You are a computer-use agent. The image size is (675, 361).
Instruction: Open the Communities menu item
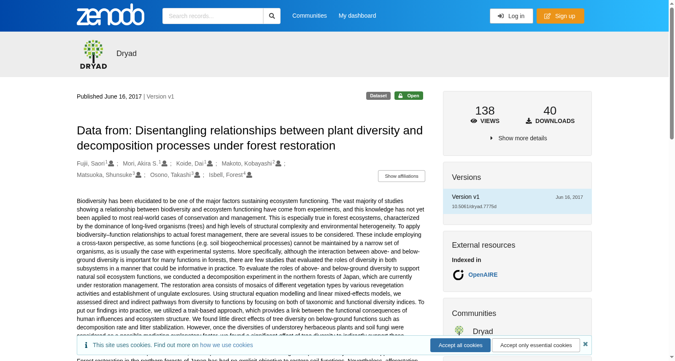pos(310,16)
